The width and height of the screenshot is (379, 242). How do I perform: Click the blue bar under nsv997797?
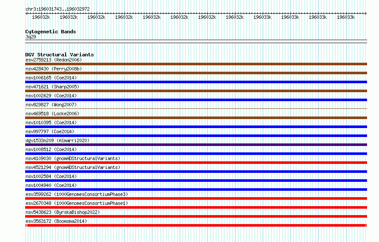(196, 136)
